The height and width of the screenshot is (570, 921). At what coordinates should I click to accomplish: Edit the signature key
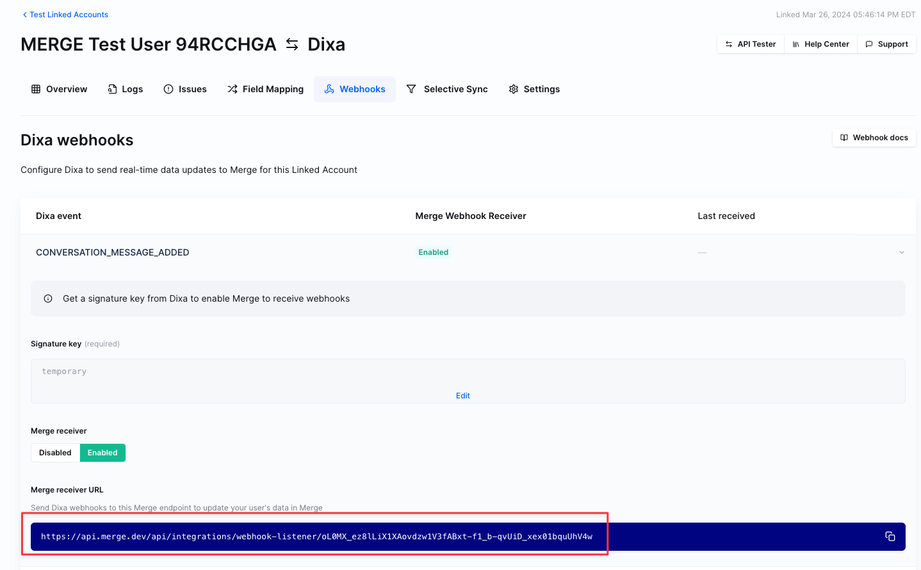click(463, 396)
